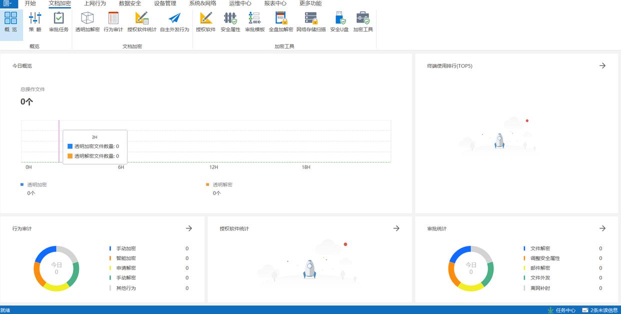The height and width of the screenshot is (314, 621).
Task: Open 任务中心 in the status bar
Action: [562, 310]
